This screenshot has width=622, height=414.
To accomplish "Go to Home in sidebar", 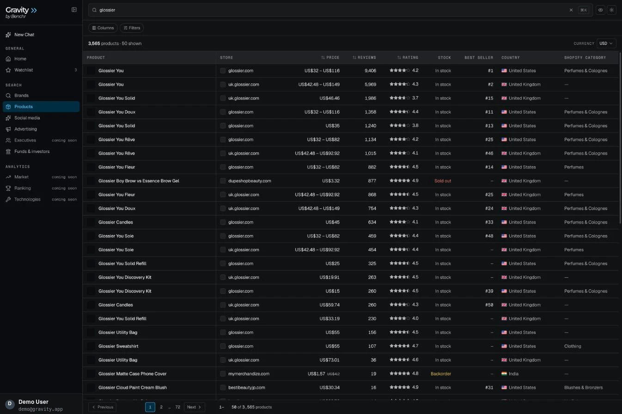I will [x=41, y=59].
